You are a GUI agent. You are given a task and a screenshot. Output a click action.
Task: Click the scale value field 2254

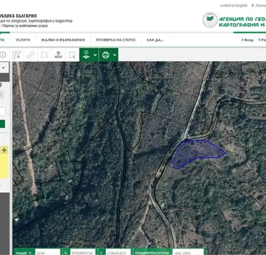click(47, 252)
